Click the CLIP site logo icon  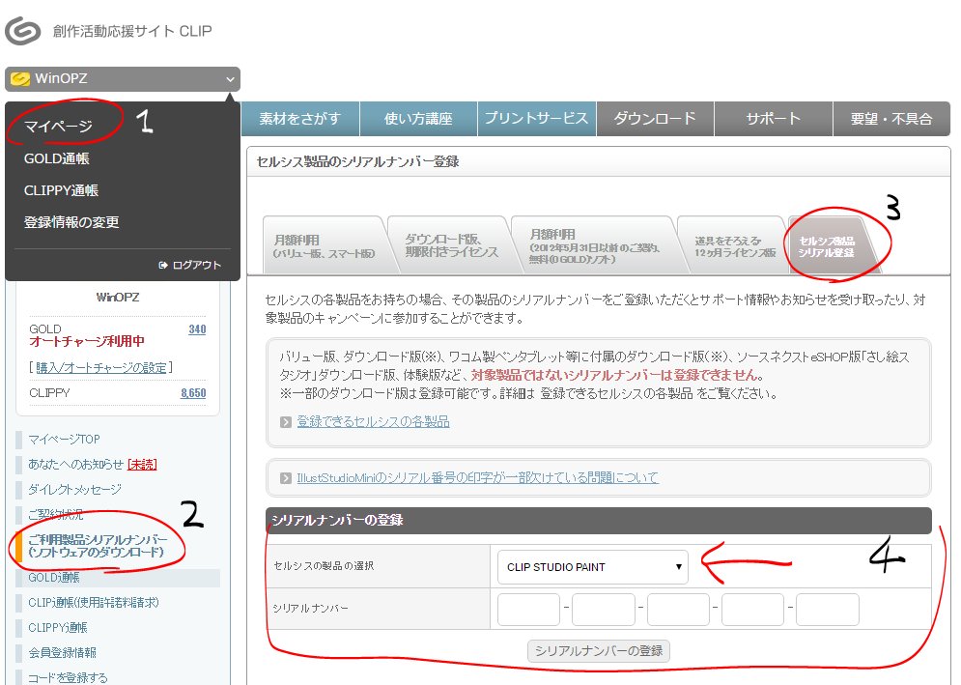[22, 31]
